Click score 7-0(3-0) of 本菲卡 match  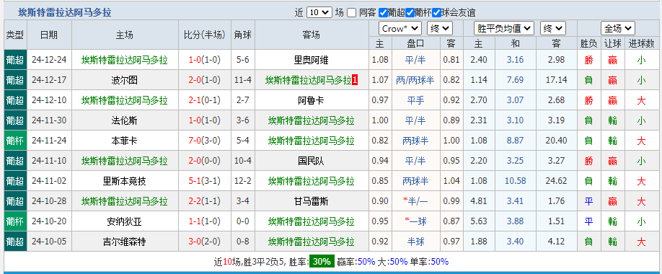(205, 141)
